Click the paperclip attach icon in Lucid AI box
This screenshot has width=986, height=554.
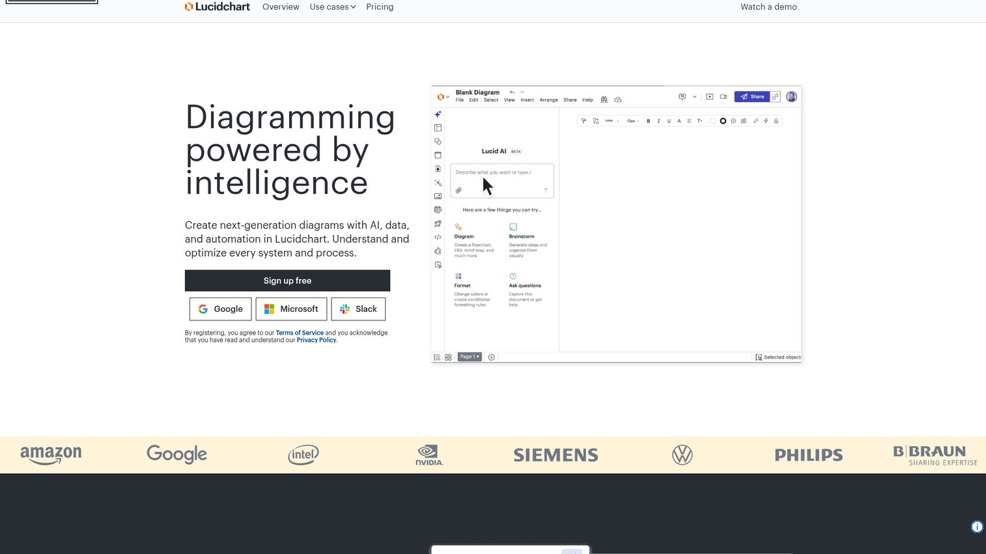click(x=458, y=190)
